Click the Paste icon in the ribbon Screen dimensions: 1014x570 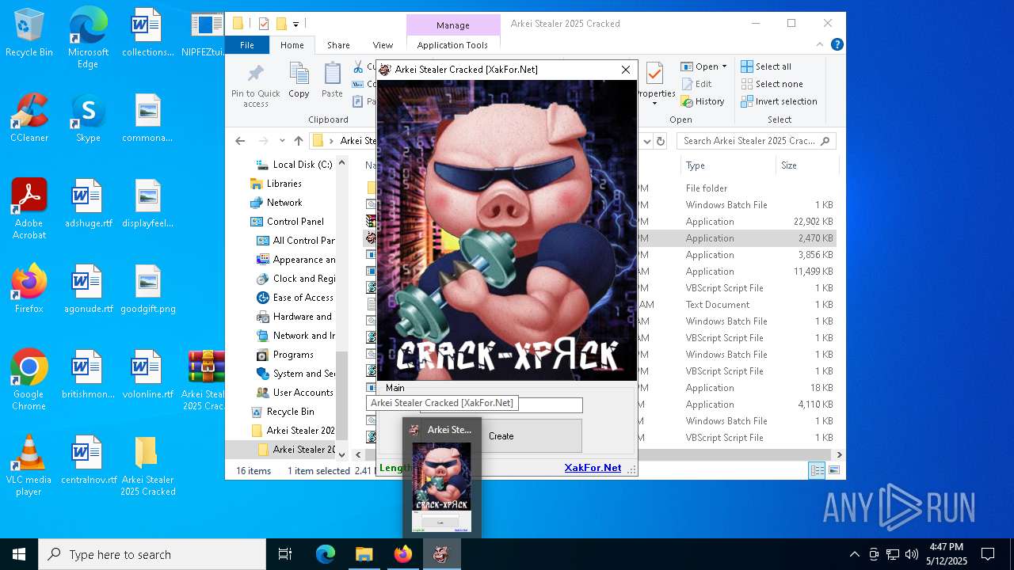(x=332, y=81)
